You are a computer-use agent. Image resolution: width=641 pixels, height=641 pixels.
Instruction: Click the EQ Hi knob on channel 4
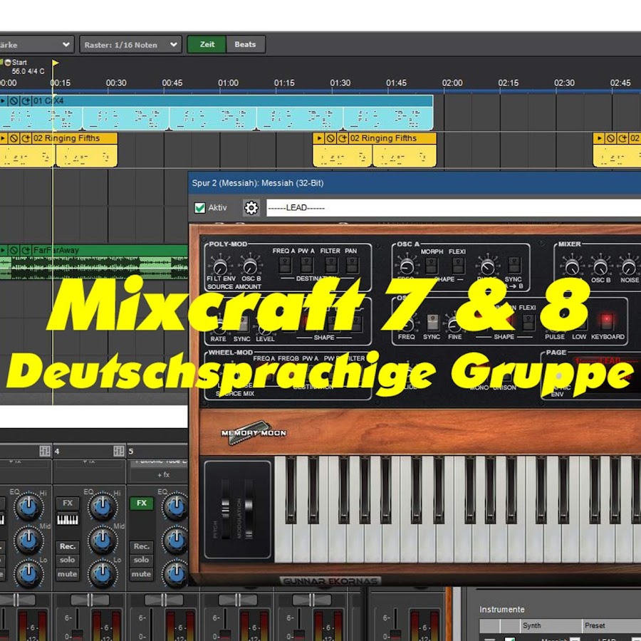102,506
